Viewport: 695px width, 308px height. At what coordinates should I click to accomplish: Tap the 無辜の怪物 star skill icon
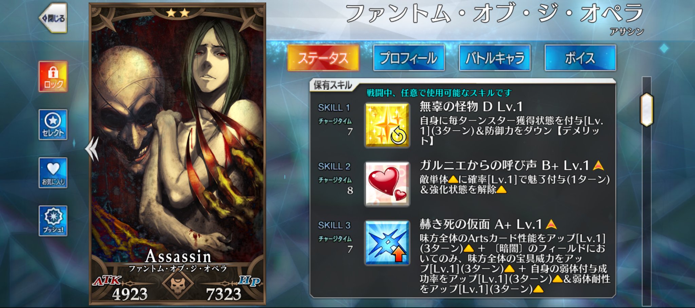(387, 125)
